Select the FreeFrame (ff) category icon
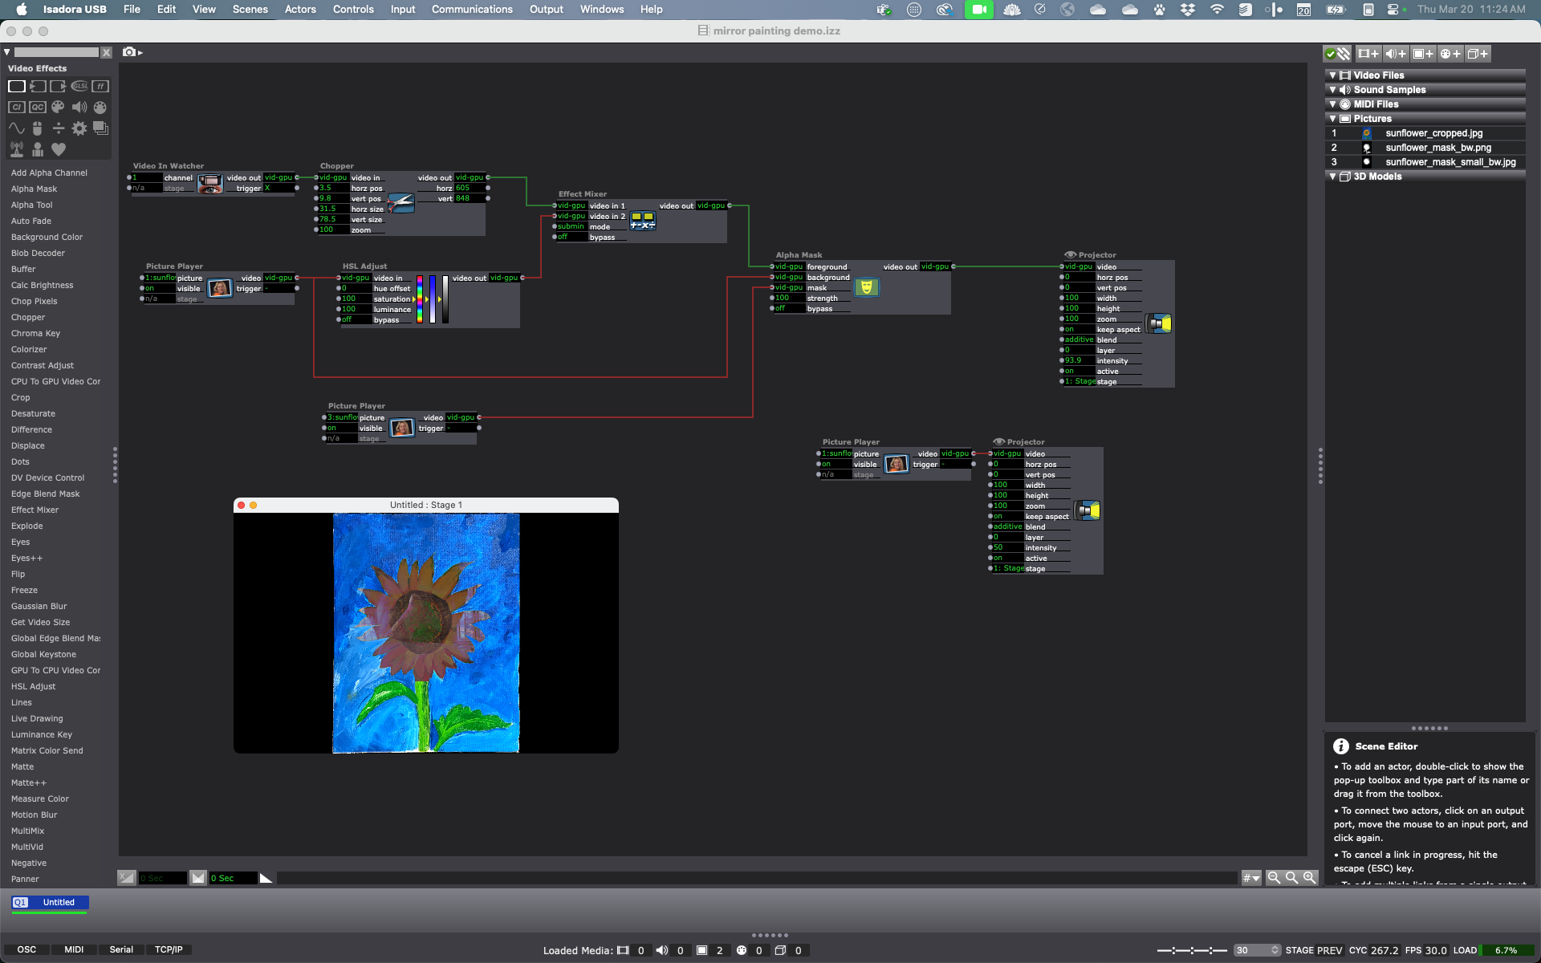The height and width of the screenshot is (963, 1541). point(100,86)
